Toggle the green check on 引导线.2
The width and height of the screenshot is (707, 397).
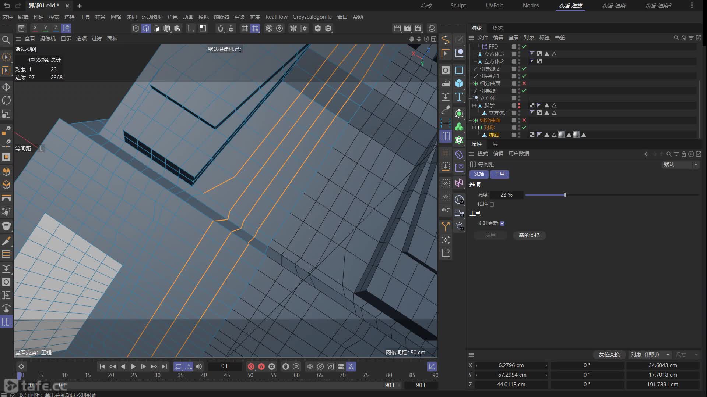pos(524,69)
